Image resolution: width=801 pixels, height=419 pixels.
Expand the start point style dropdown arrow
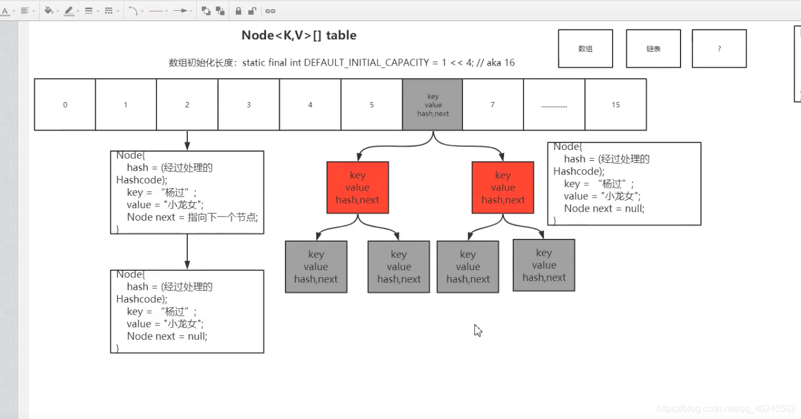point(167,11)
